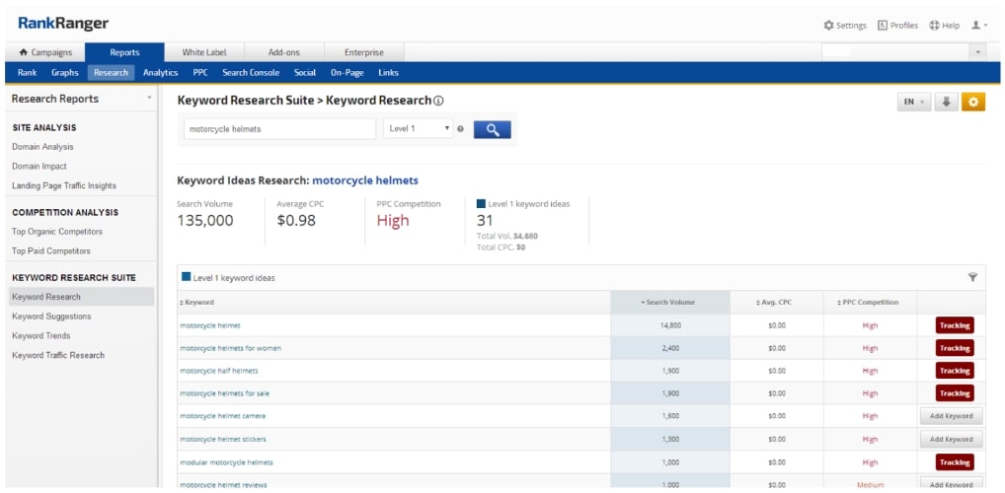Switch to the Campaigns tab
Viewport: 1005px width, 493px height.
44,52
